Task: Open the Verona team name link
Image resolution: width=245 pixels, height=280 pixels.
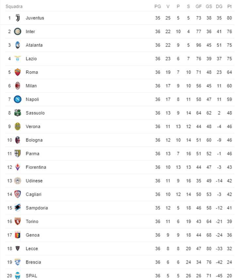Action: pos(33,127)
